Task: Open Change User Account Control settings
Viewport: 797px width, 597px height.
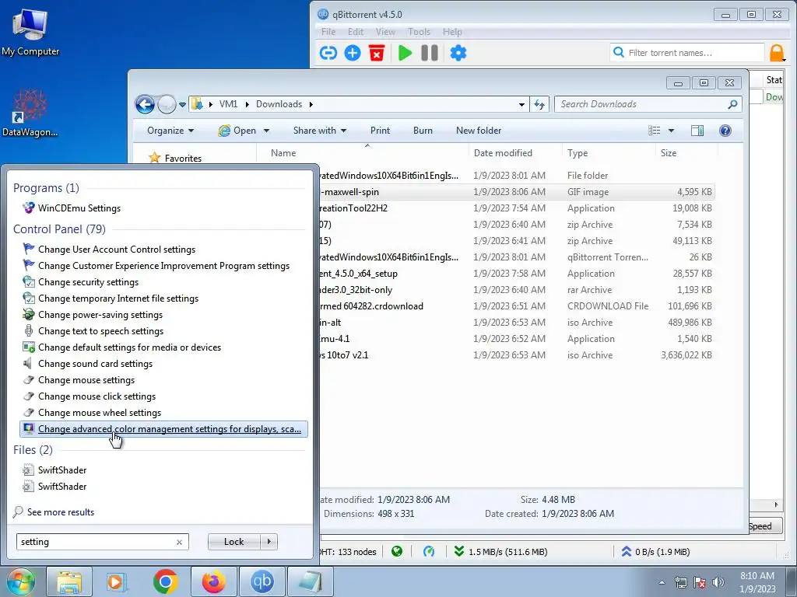Action: click(117, 250)
